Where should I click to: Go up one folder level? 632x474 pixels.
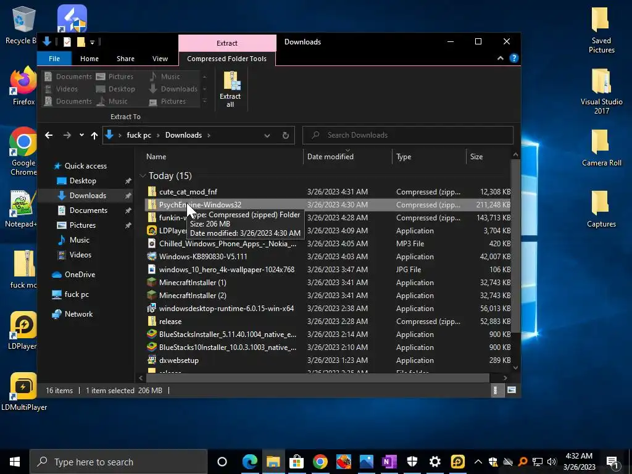[x=94, y=135]
